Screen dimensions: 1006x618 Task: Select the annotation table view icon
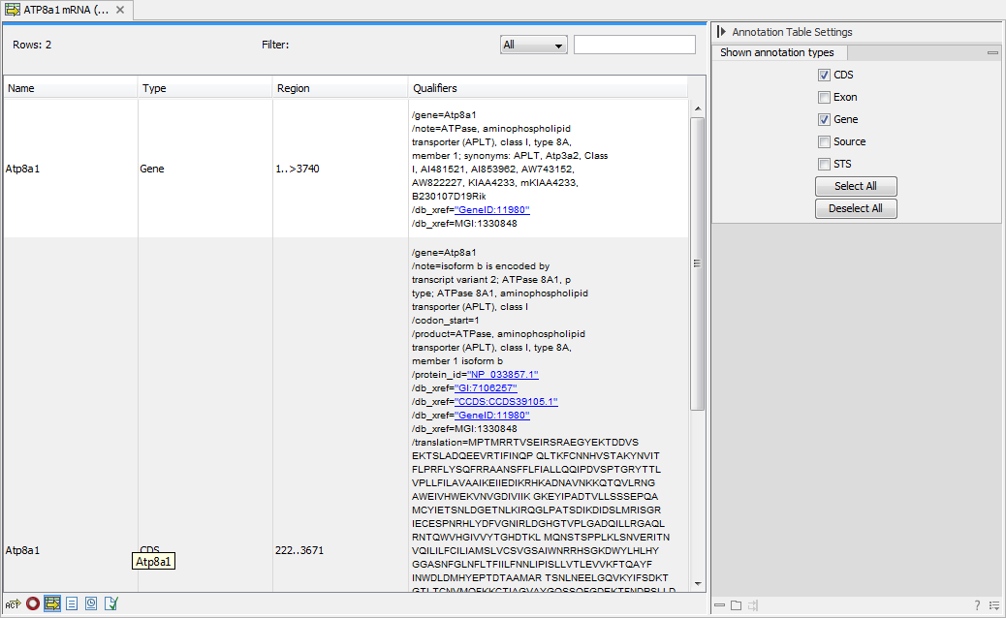52,603
